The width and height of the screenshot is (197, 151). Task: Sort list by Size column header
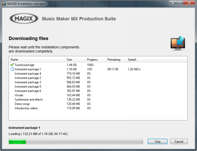(x=69, y=60)
